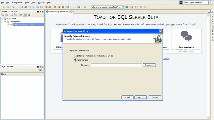Pin the Connection Manager panel

click(x=40, y=12)
